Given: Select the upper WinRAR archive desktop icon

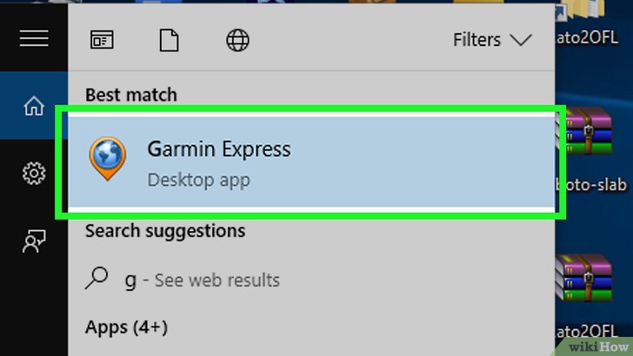Looking at the screenshot, I should pyautogui.click(x=583, y=130).
